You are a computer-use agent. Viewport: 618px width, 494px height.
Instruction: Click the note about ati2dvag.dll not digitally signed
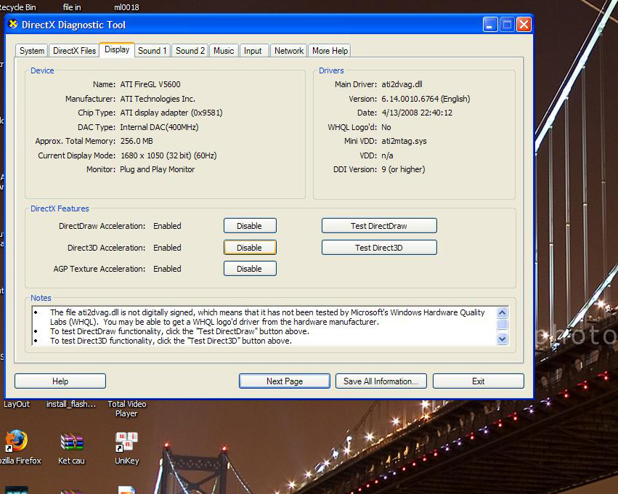(267, 317)
